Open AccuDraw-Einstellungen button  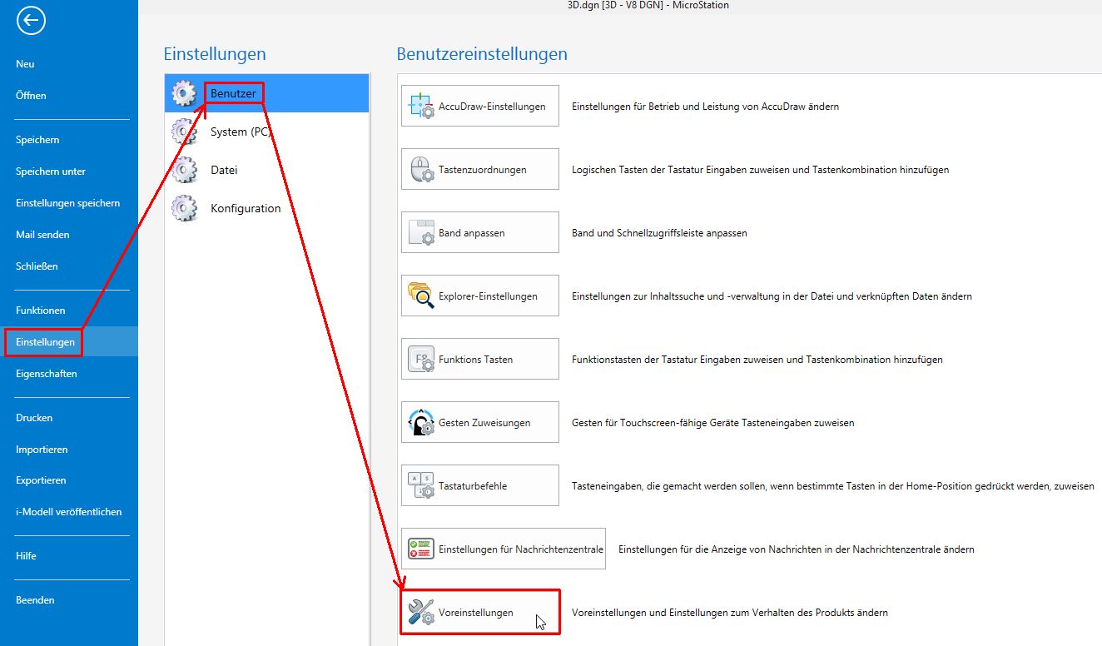point(480,107)
